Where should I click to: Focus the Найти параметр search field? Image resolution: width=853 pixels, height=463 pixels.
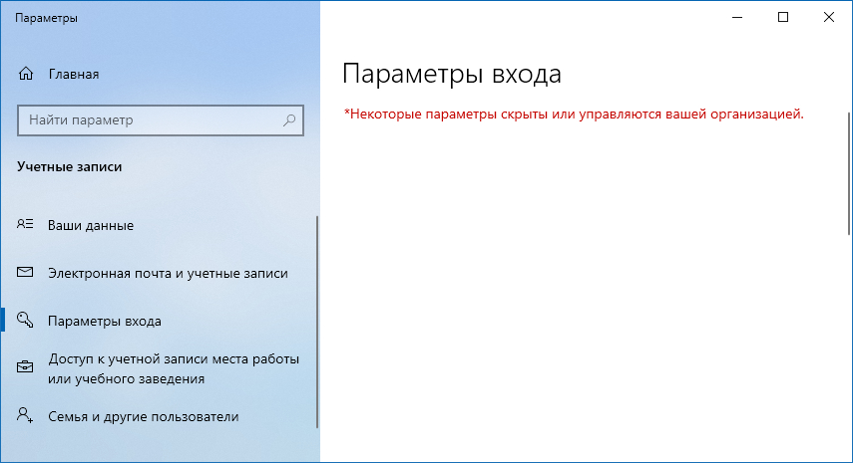pyautogui.click(x=161, y=119)
